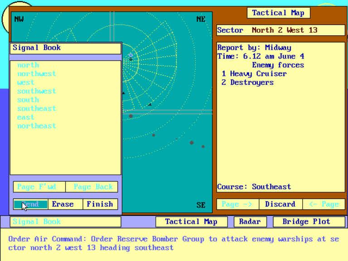The image size is (348, 261).
Task: Pick 'southeast' in the direction list
Action: (x=37, y=109)
